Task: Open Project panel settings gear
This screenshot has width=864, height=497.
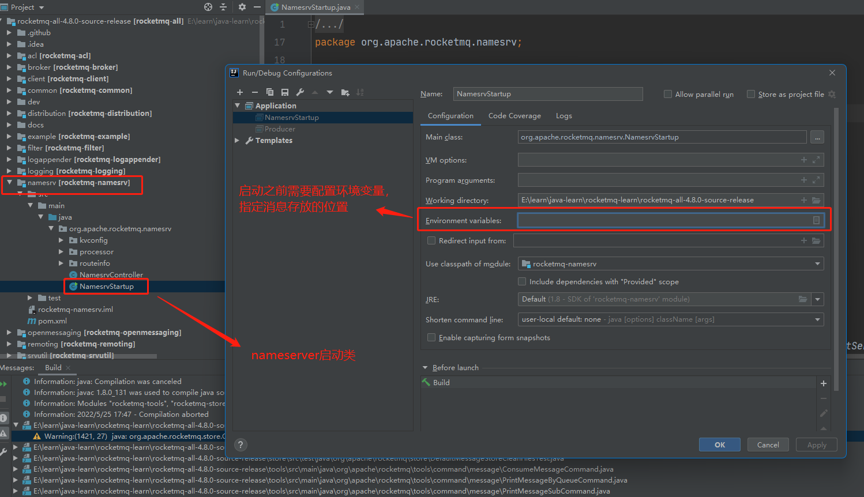Action: point(242,7)
